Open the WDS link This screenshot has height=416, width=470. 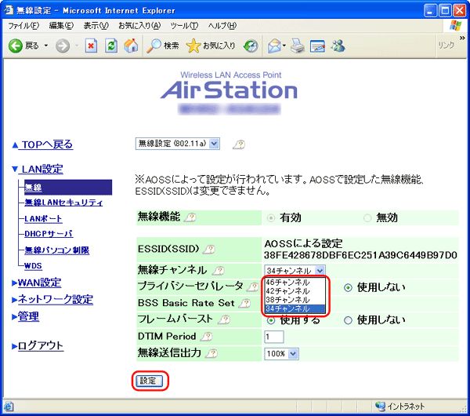(x=33, y=266)
